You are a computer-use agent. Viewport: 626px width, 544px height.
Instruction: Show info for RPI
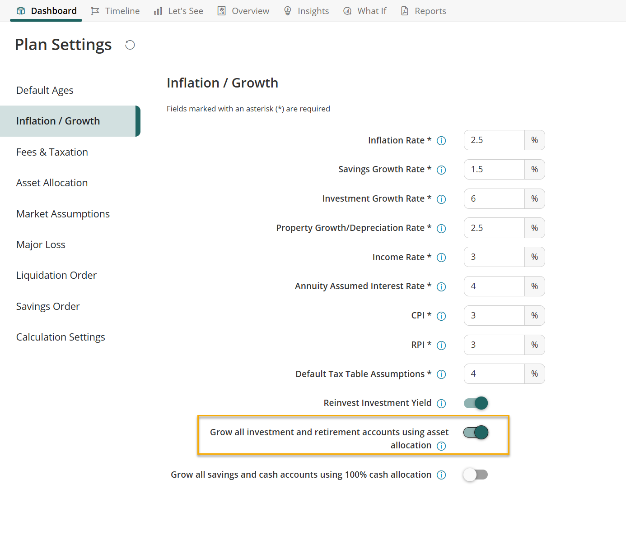point(442,346)
